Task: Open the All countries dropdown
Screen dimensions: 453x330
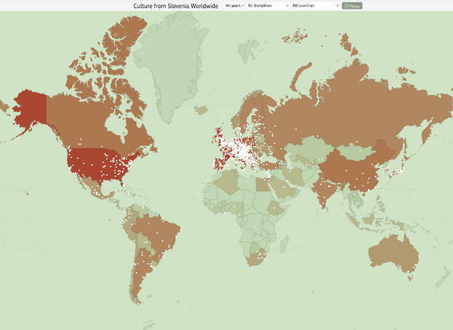Action: coord(315,5)
